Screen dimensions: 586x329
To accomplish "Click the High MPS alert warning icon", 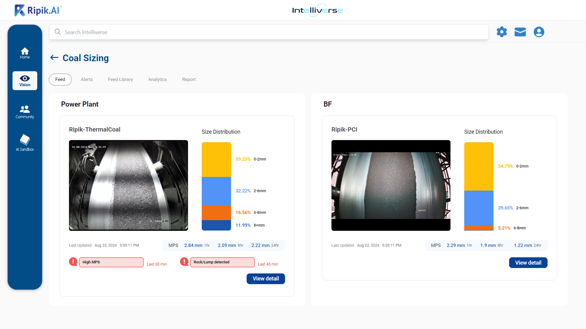I will tap(73, 261).
